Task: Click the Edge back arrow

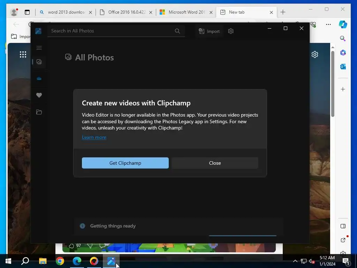Action: tap(16, 24)
